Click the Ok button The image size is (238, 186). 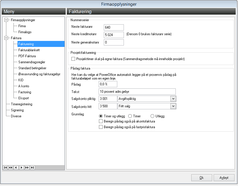pos(202,178)
